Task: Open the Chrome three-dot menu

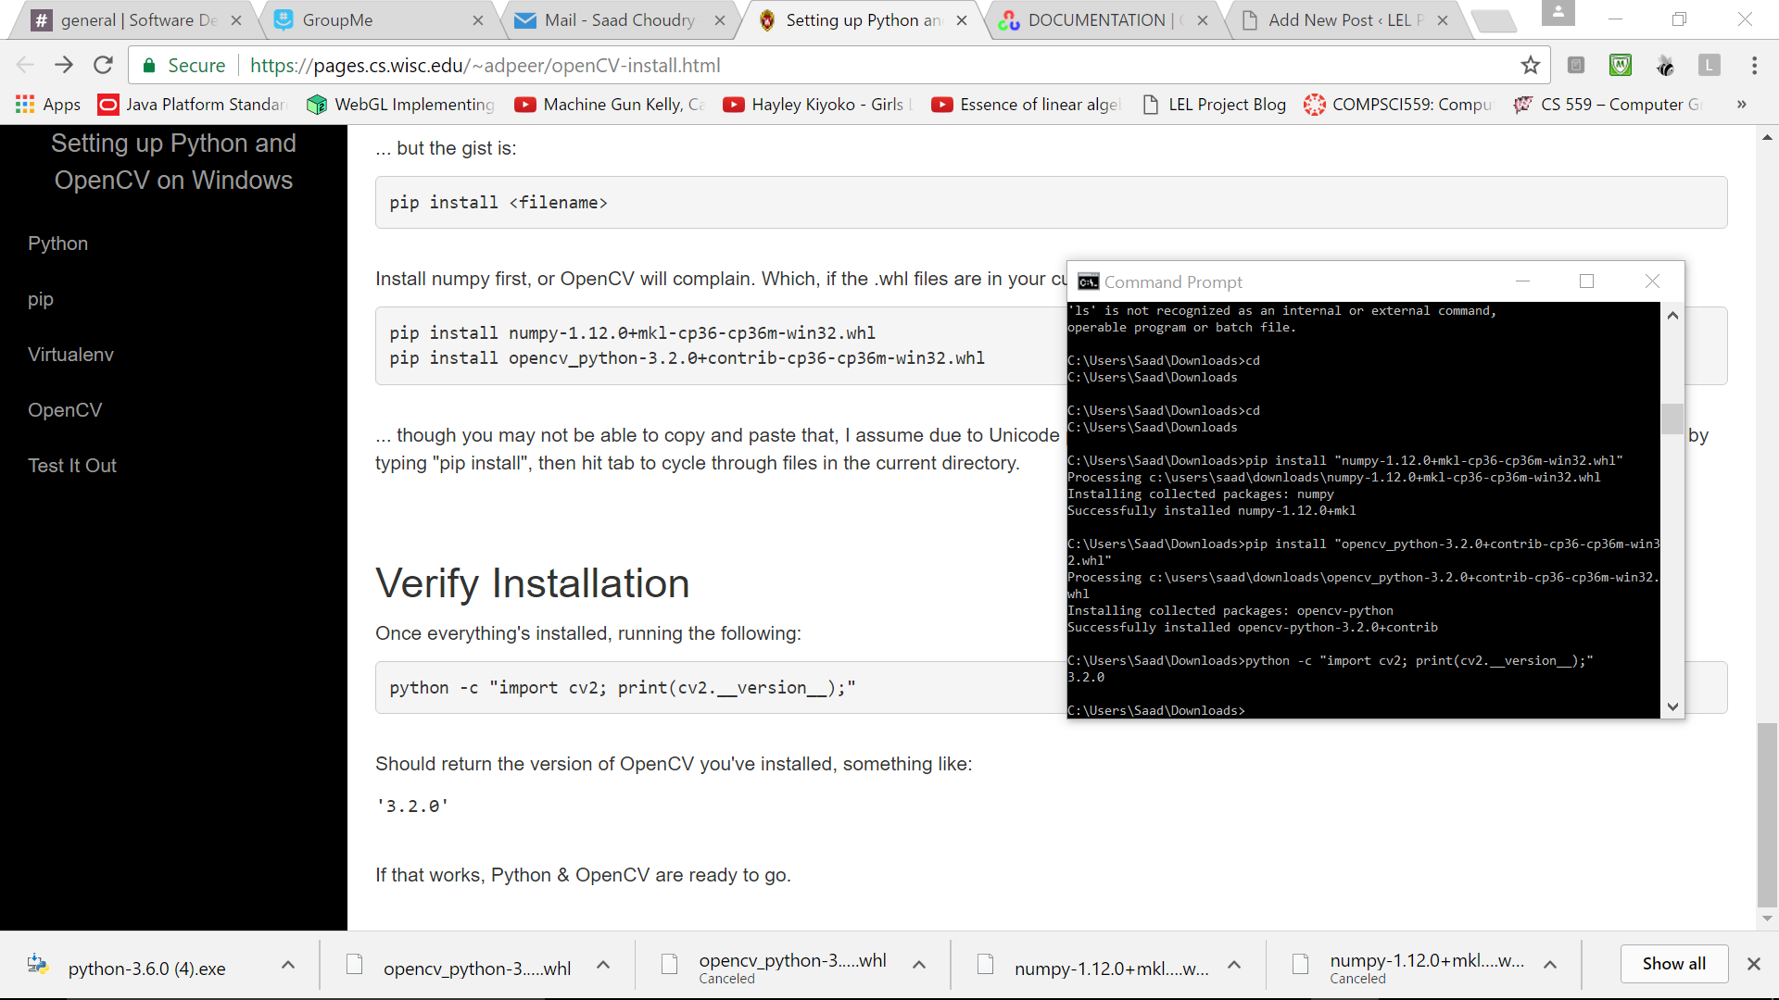Action: tap(1754, 65)
